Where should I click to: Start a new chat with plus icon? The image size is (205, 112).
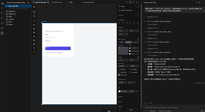[196, 2]
